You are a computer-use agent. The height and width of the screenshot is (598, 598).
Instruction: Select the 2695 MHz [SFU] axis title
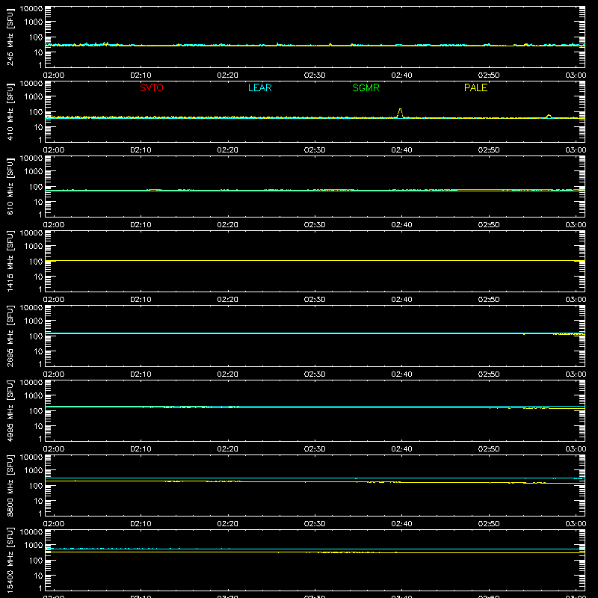tap(10, 336)
